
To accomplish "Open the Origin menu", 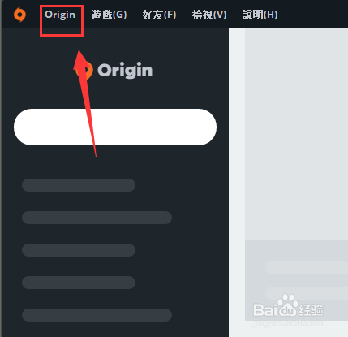I will (x=60, y=15).
